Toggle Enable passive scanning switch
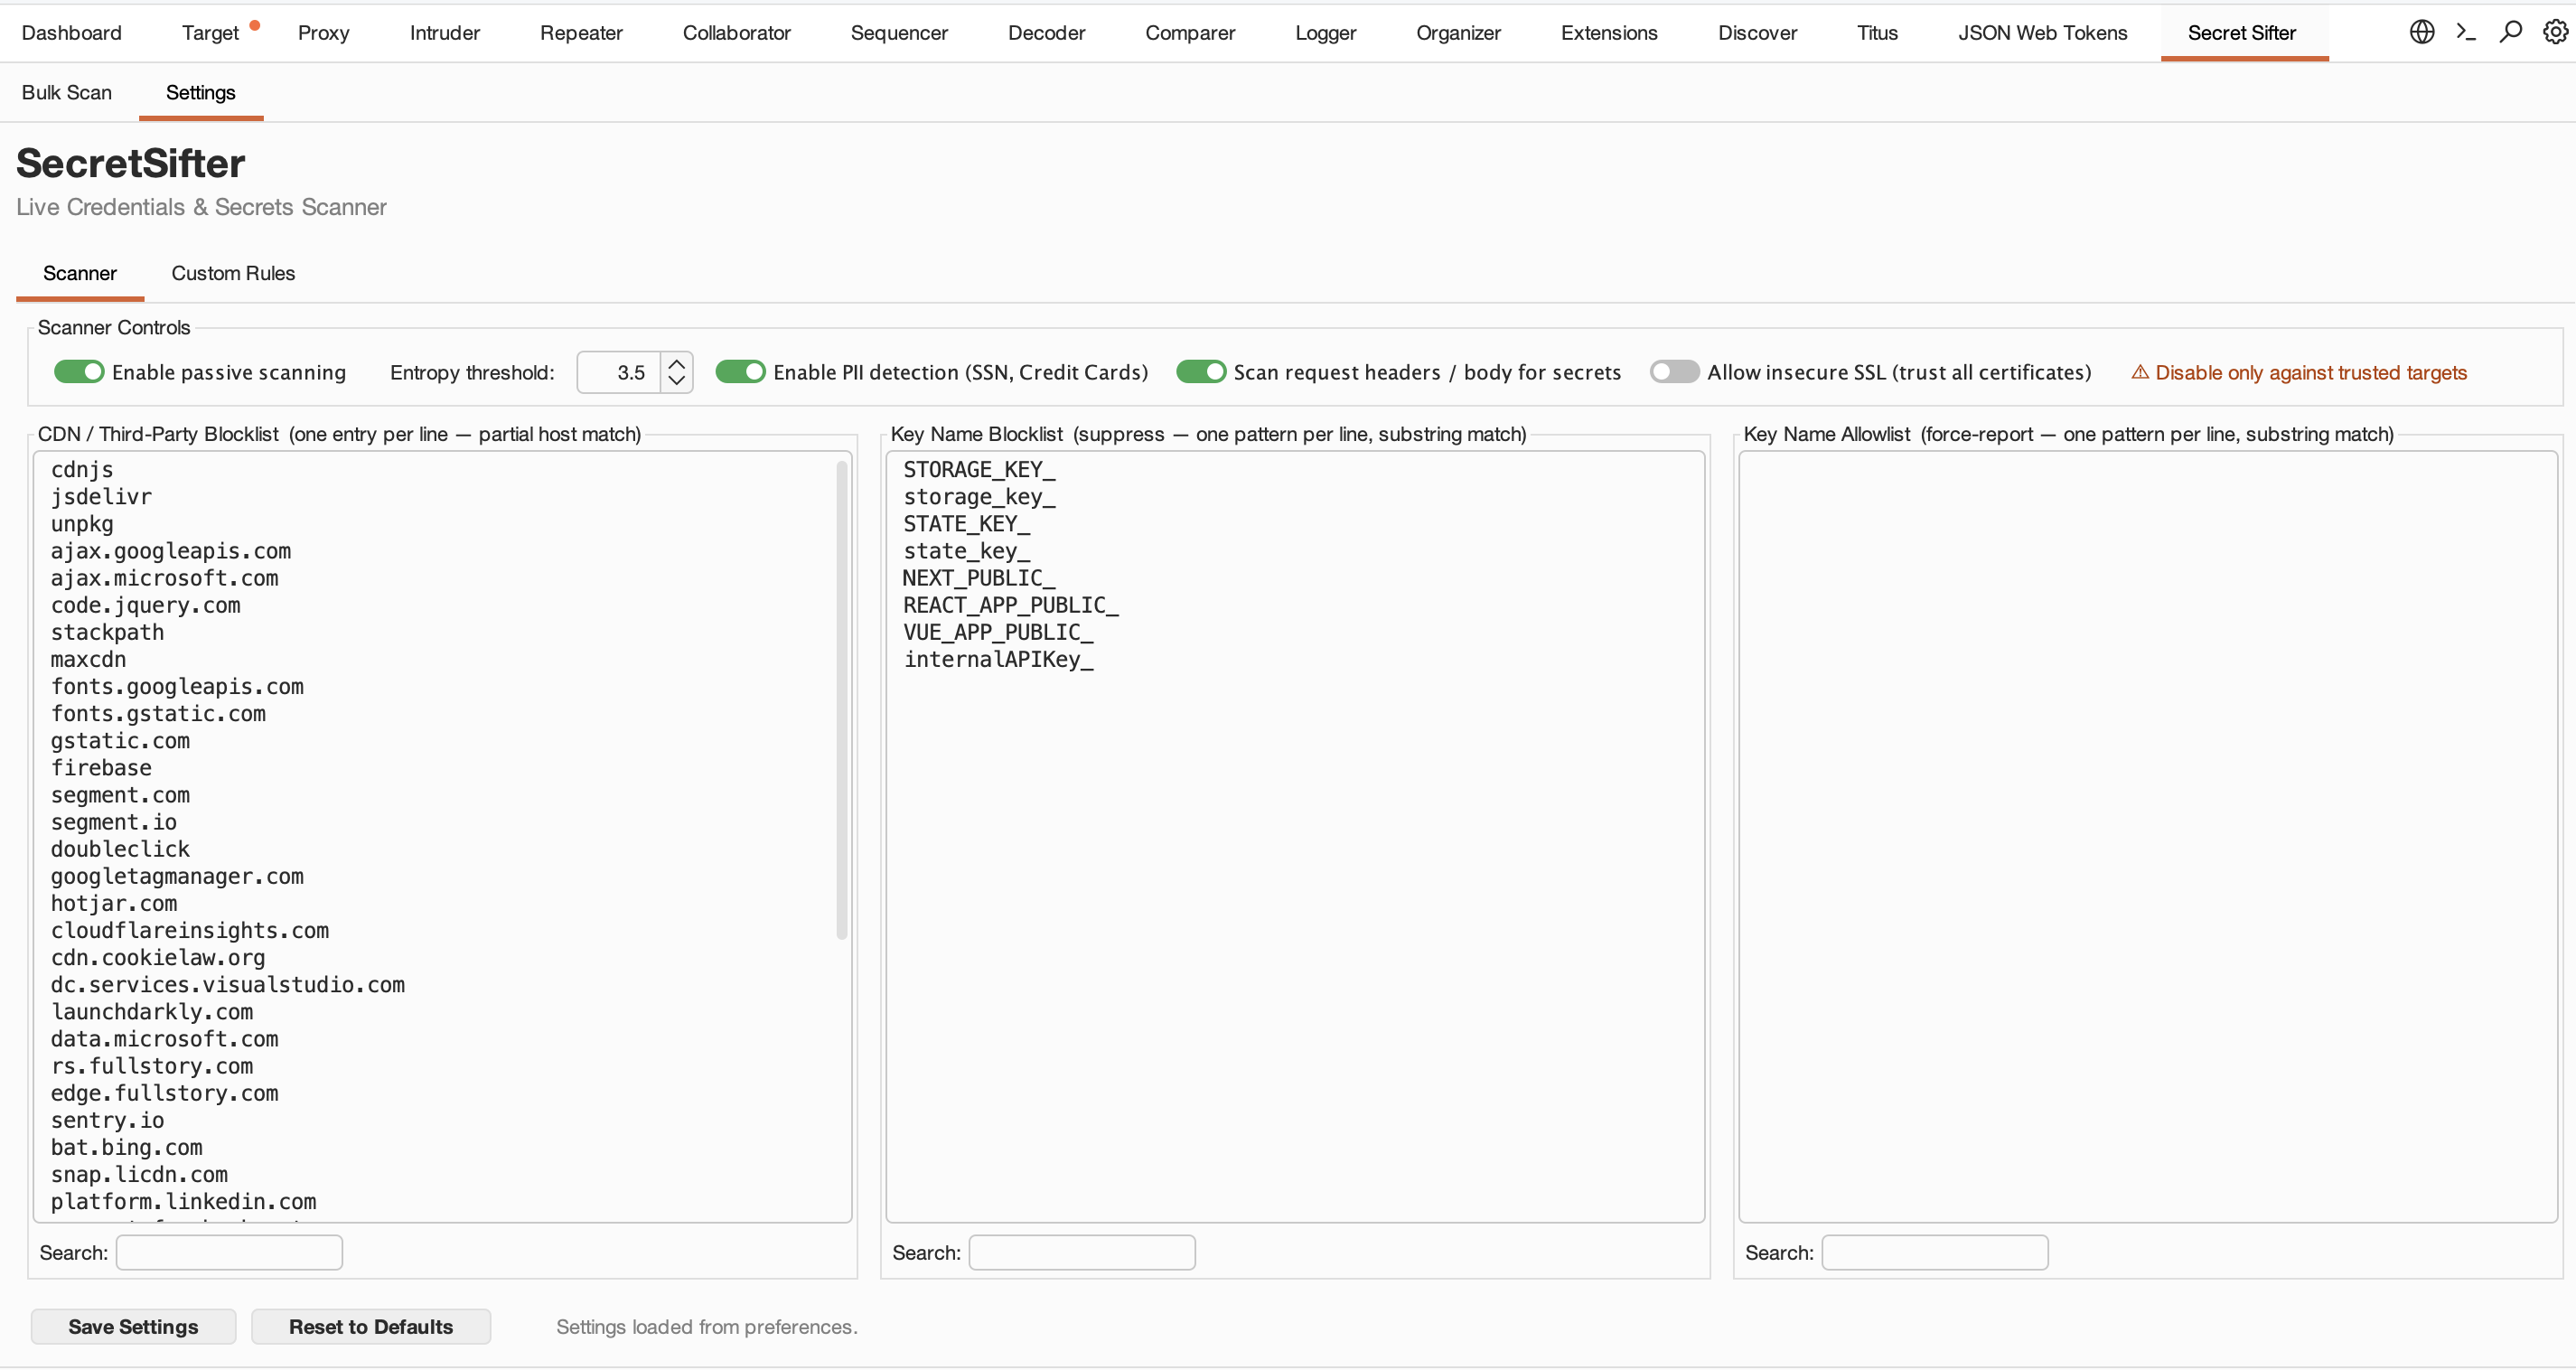The image size is (2576, 1370). coord(79,372)
